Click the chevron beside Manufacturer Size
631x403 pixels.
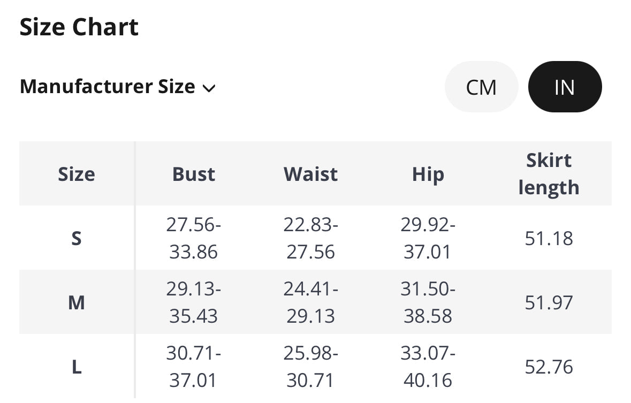[x=209, y=88]
